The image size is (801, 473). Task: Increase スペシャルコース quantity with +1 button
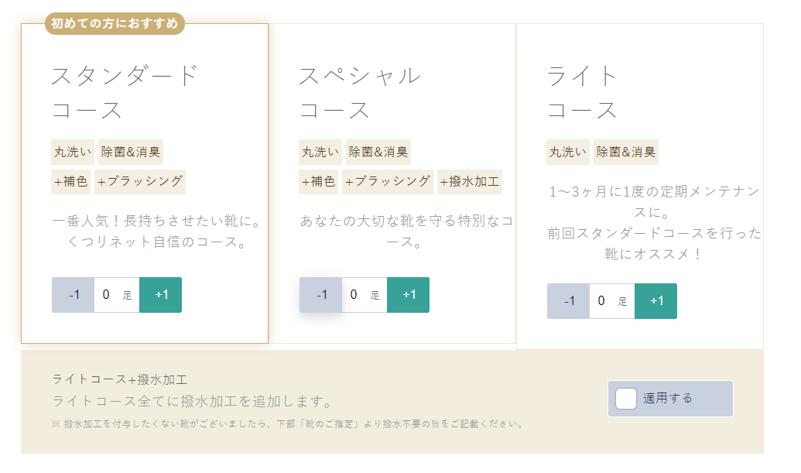tap(409, 294)
